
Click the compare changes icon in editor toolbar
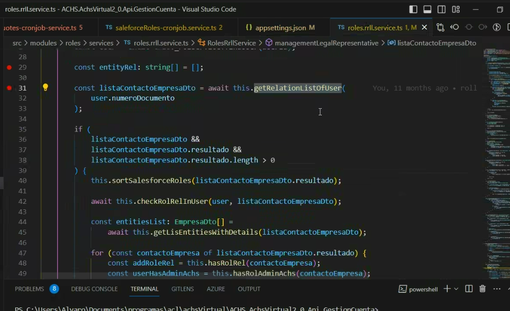(440, 27)
